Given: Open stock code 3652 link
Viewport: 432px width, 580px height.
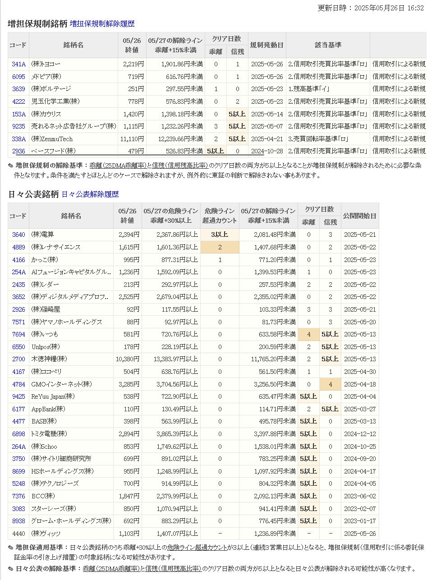Looking at the screenshot, I should [x=18, y=297].
